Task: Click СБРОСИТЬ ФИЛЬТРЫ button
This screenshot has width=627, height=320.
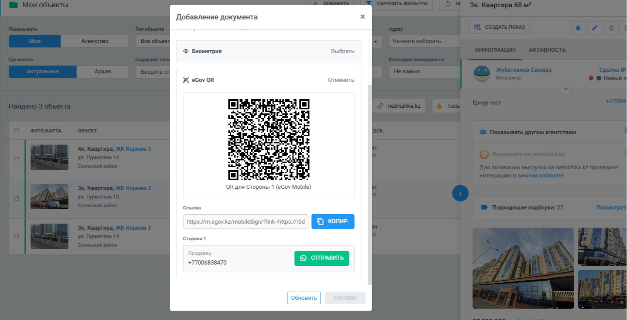Action: 397,4
